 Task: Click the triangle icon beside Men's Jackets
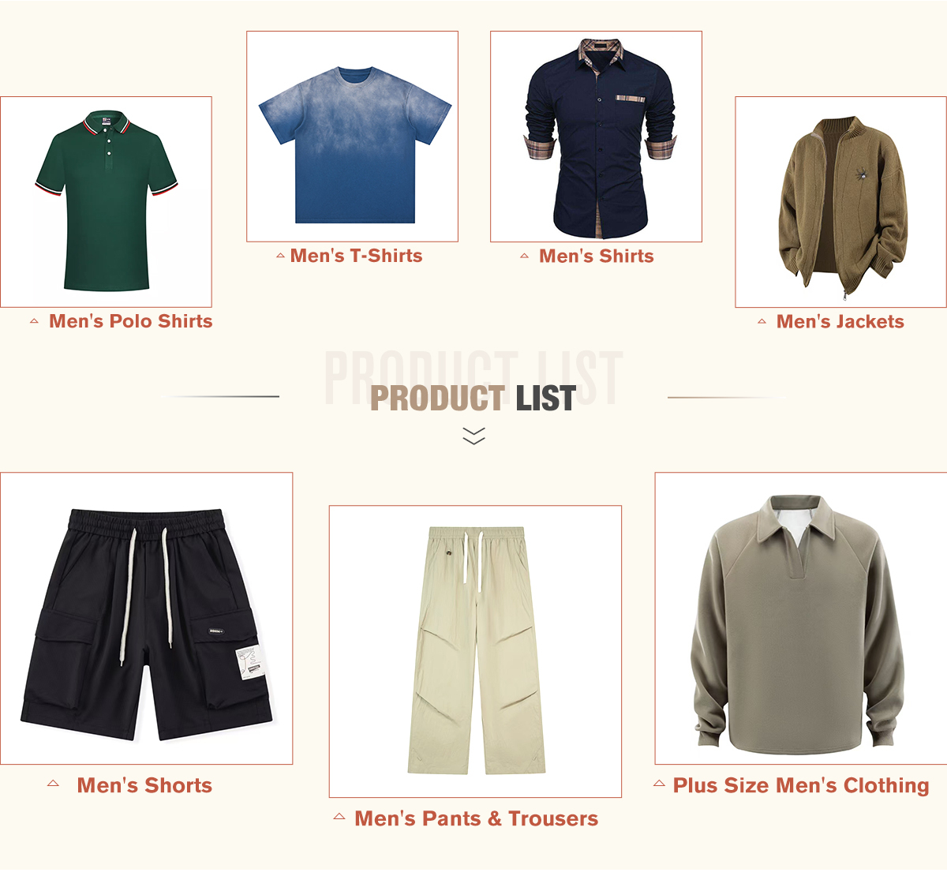[762, 321]
